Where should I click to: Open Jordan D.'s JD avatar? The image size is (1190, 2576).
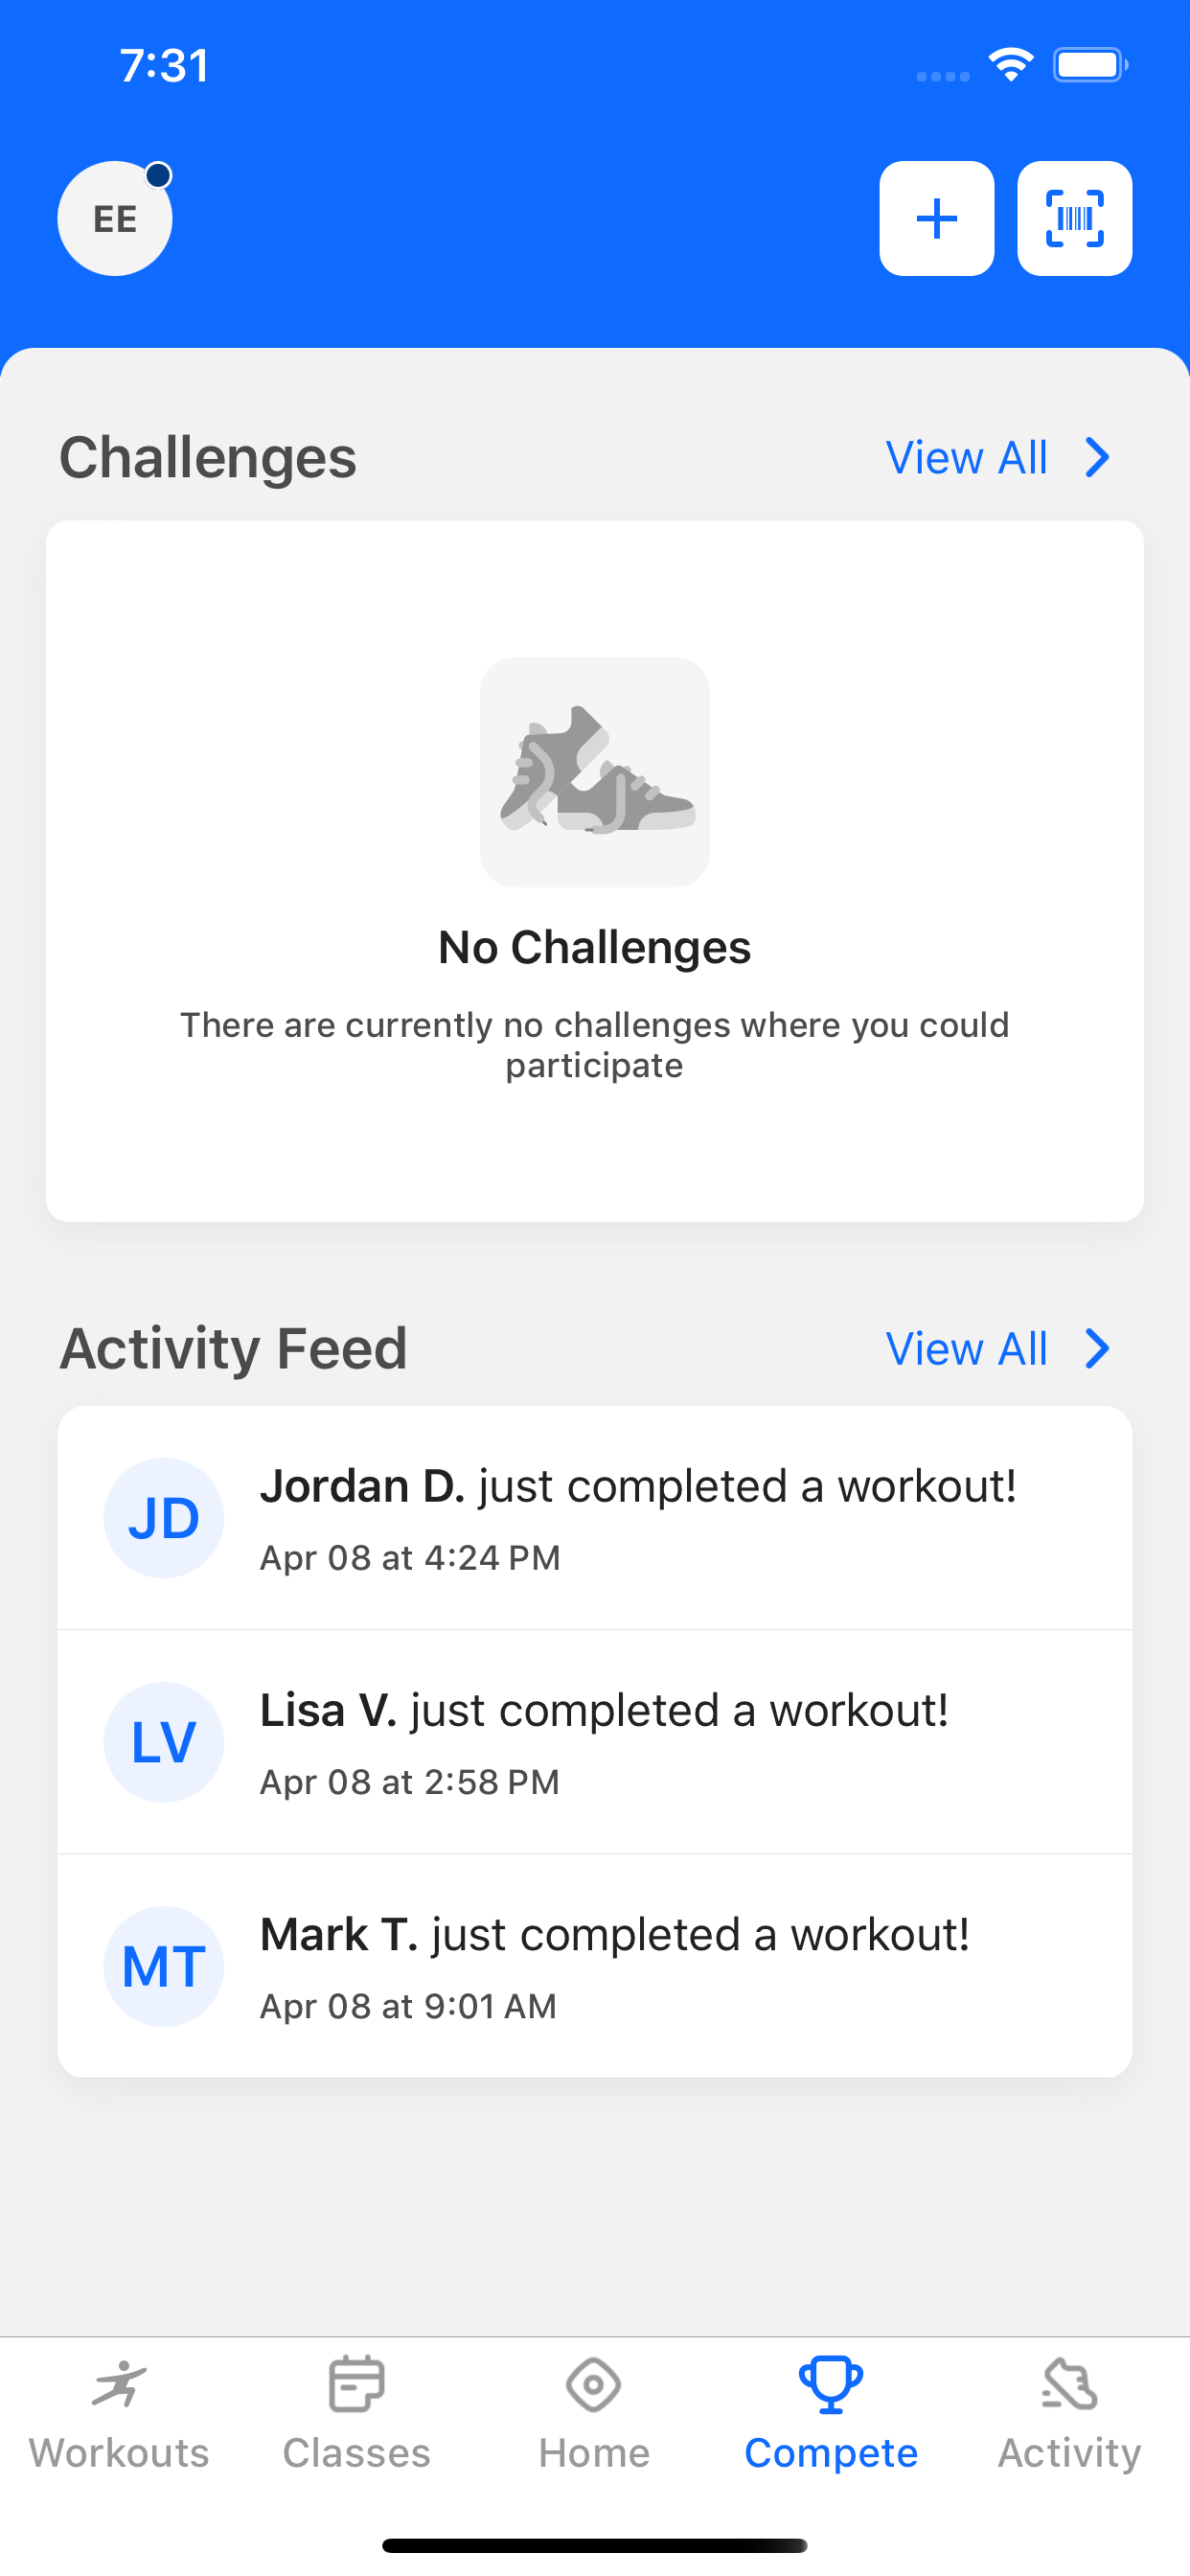pos(164,1518)
